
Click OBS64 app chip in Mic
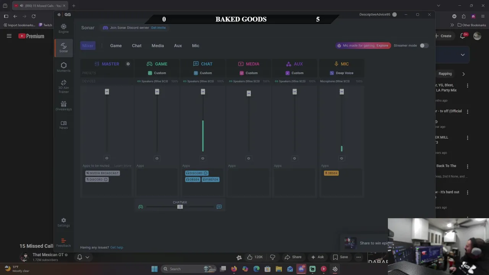pyautogui.click(x=331, y=173)
